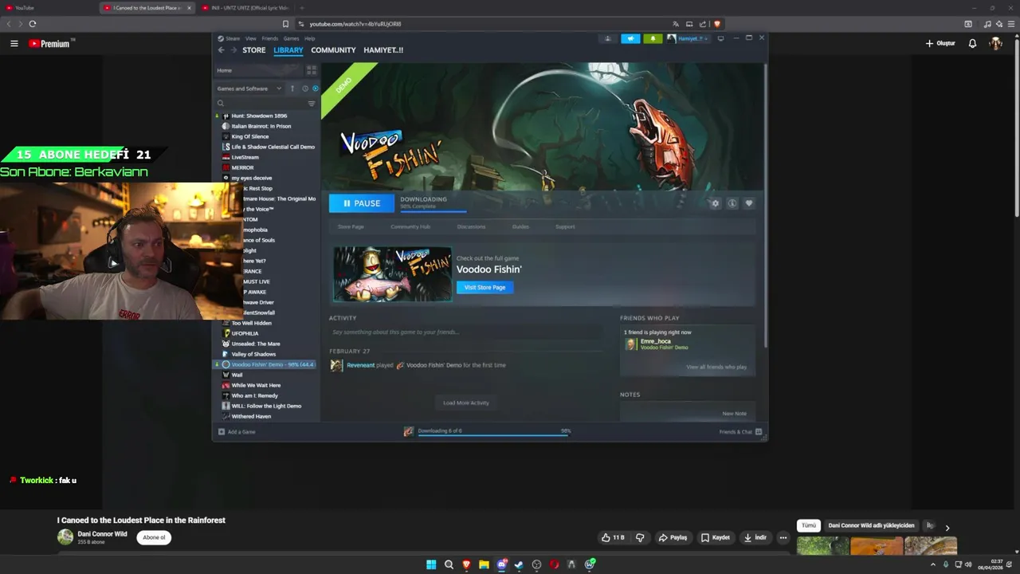
Task: Switch Steam to Big Picture mode icon
Action: coord(720,38)
